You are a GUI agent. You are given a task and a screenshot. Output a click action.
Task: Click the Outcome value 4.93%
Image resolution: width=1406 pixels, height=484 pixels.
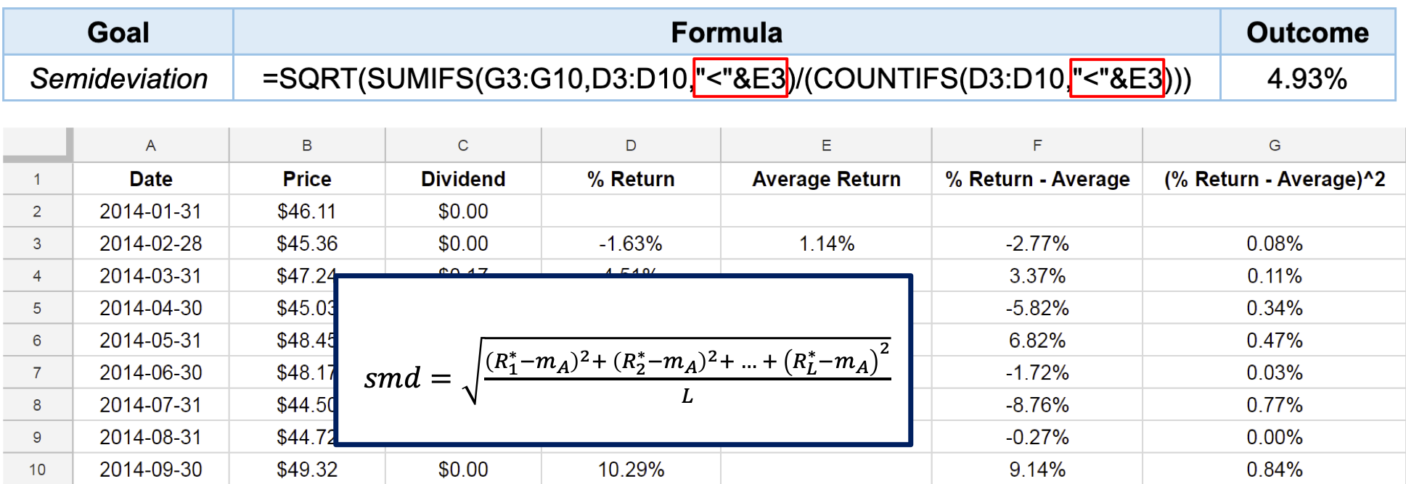click(x=1307, y=78)
